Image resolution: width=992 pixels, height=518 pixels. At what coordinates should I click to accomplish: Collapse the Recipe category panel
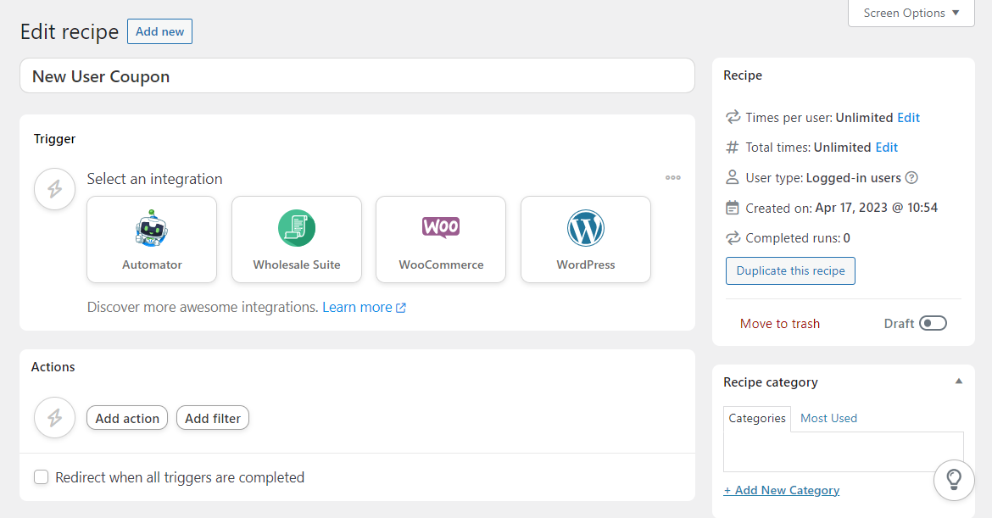[x=958, y=382]
